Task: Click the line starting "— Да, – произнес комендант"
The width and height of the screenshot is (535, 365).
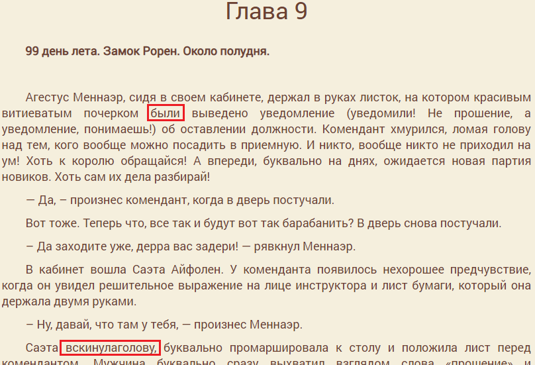Action: coord(179,200)
